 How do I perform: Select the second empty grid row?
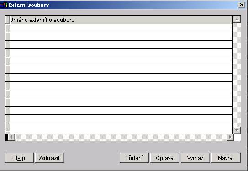point(121,37)
